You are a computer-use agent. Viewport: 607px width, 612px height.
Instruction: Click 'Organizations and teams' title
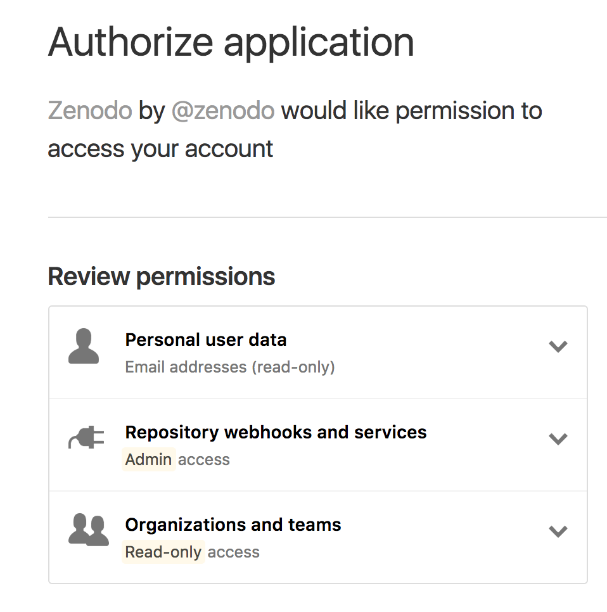point(233,525)
